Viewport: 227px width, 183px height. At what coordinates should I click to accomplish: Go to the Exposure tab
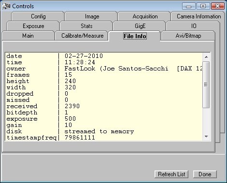click(33, 26)
